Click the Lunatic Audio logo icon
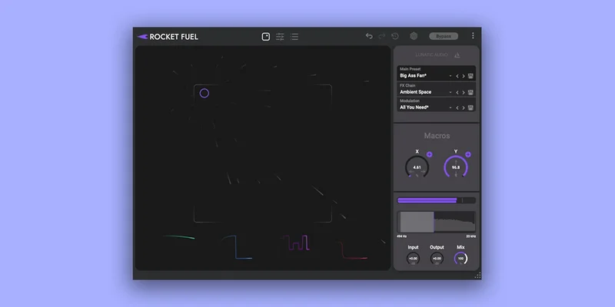This screenshot has width=615, height=307. point(457,55)
